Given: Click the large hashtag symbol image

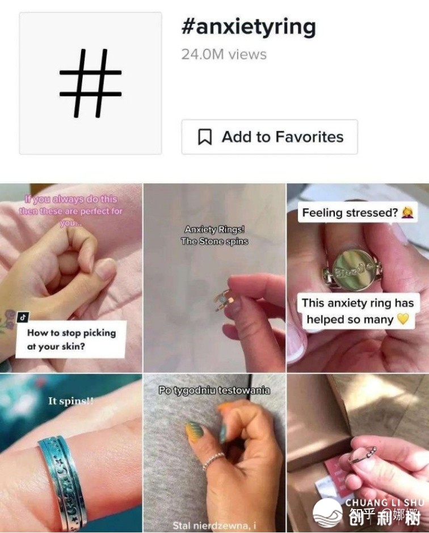Looking at the screenshot, I should [x=90, y=83].
